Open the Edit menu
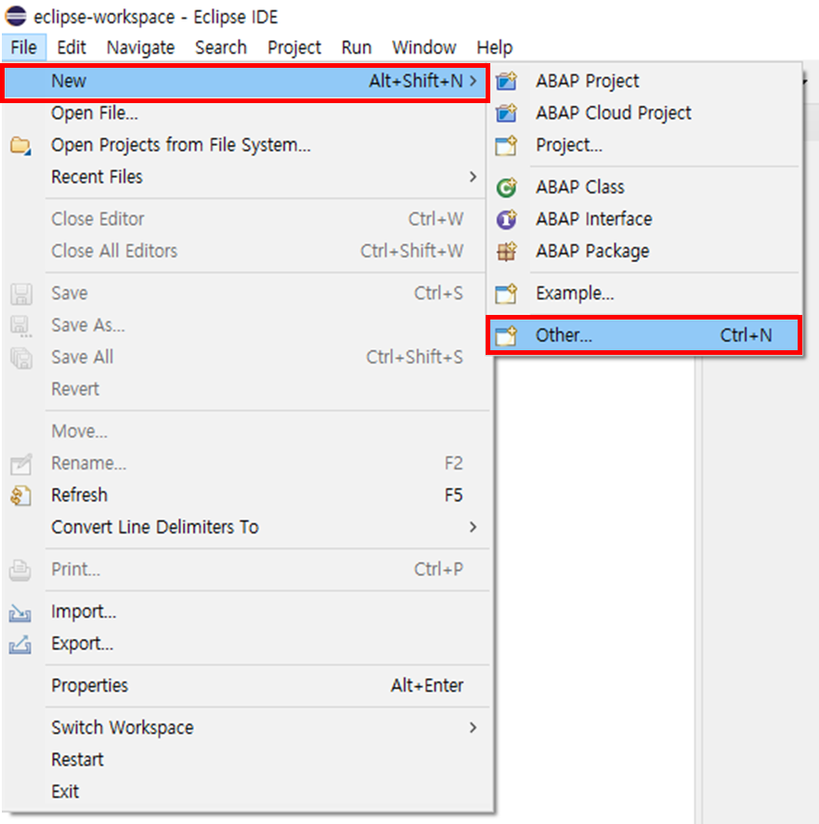819x824 pixels. (x=71, y=47)
